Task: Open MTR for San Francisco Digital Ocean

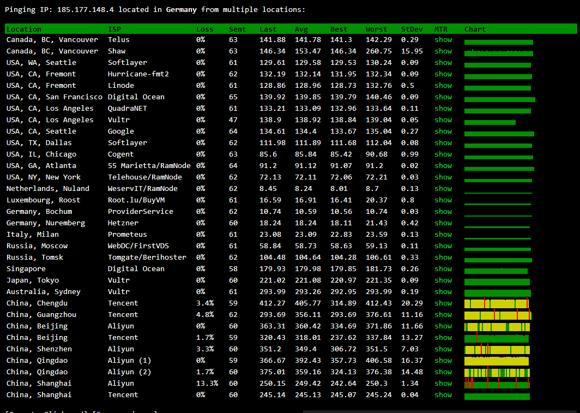Action: point(443,97)
